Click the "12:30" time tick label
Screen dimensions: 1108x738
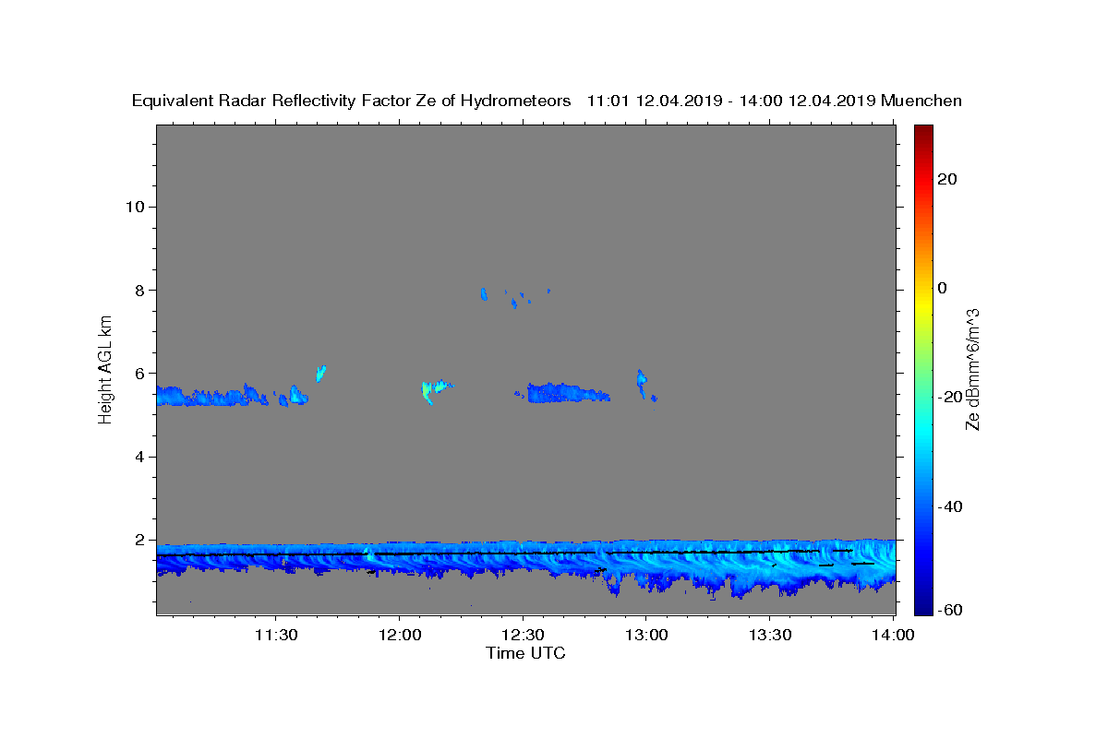click(523, 635)
